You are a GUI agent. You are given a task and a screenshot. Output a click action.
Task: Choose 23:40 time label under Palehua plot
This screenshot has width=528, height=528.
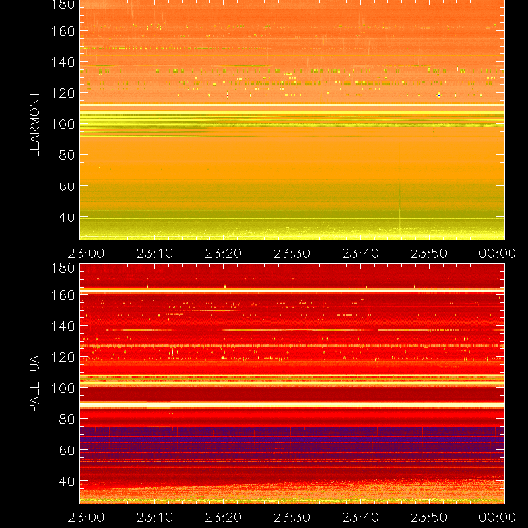[360, 517]
